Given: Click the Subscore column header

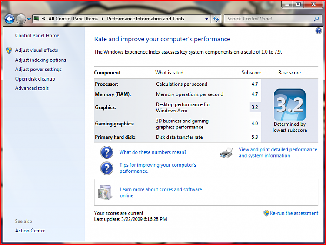Looking at the screenshot, I should (x=251, y=73).
